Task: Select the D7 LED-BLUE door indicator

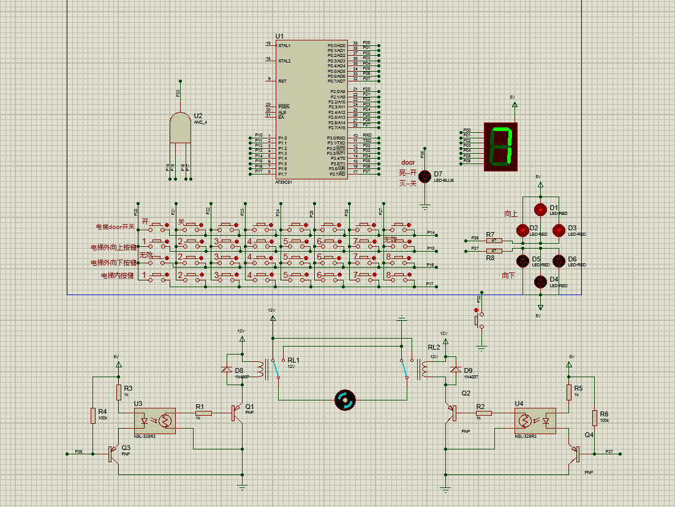Action: coord(425,176)
